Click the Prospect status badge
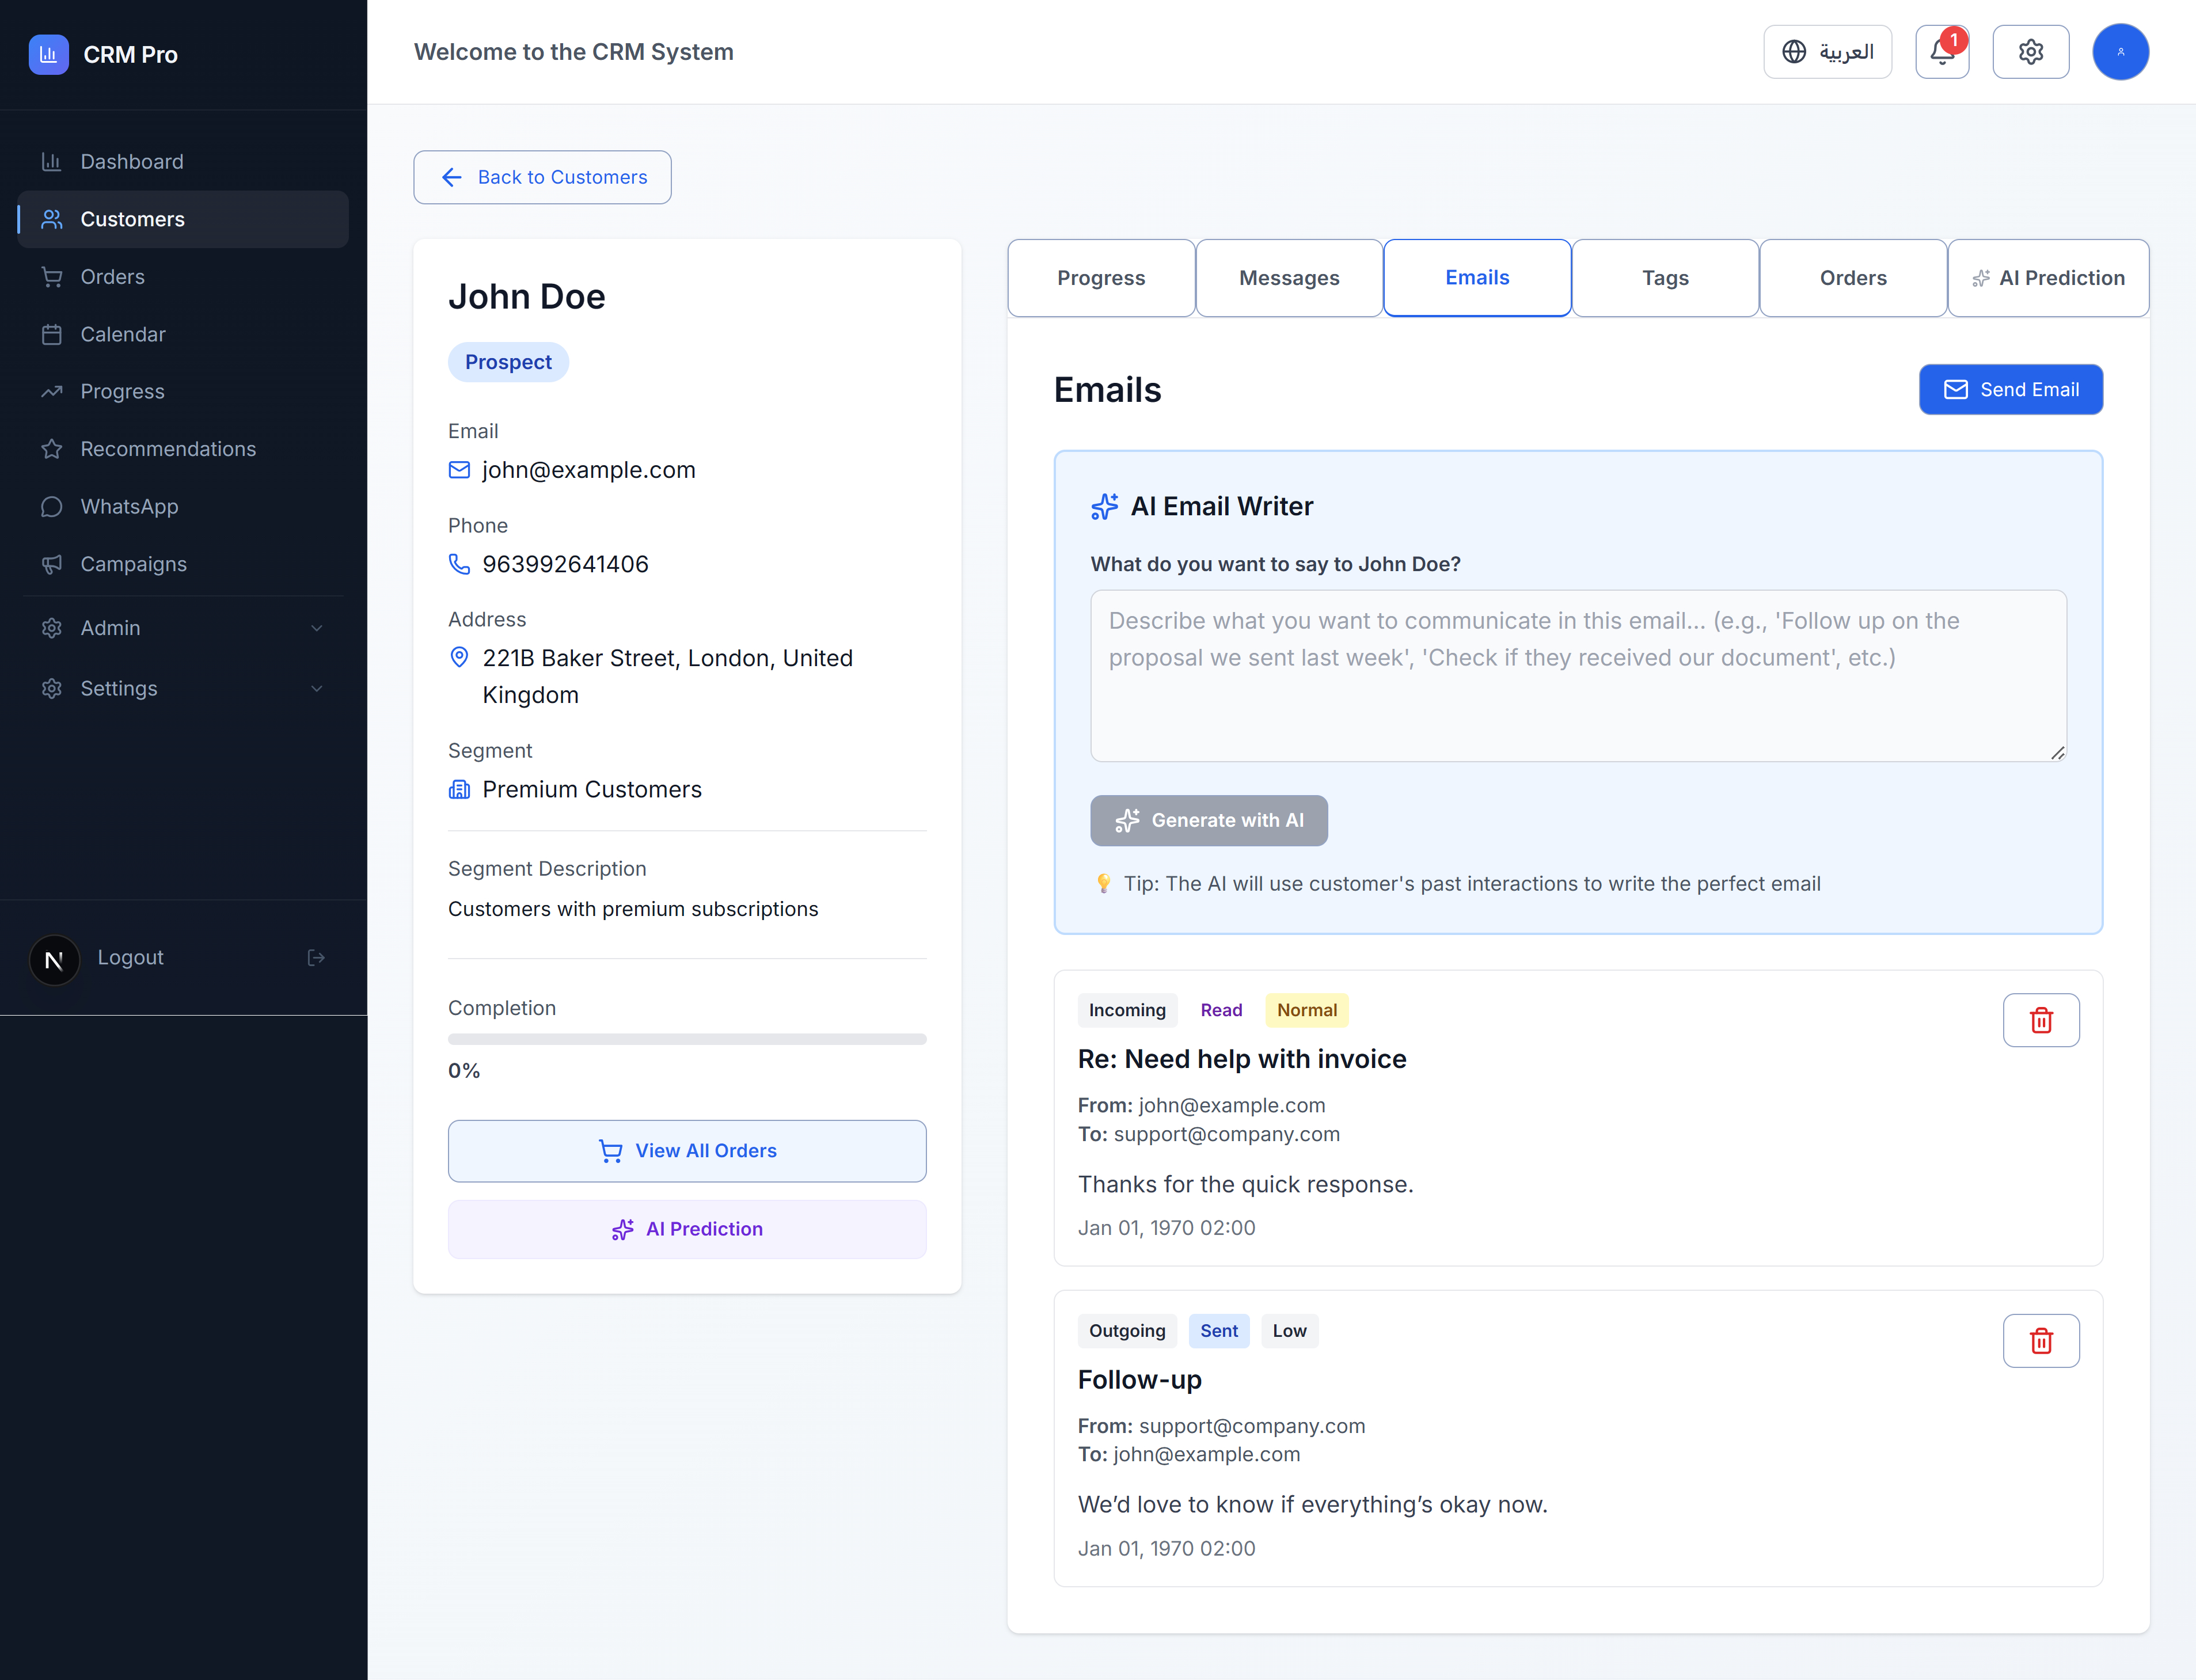Viewport: 2196px width, 1680px height. pyautogui.click(x=508, y=362)
